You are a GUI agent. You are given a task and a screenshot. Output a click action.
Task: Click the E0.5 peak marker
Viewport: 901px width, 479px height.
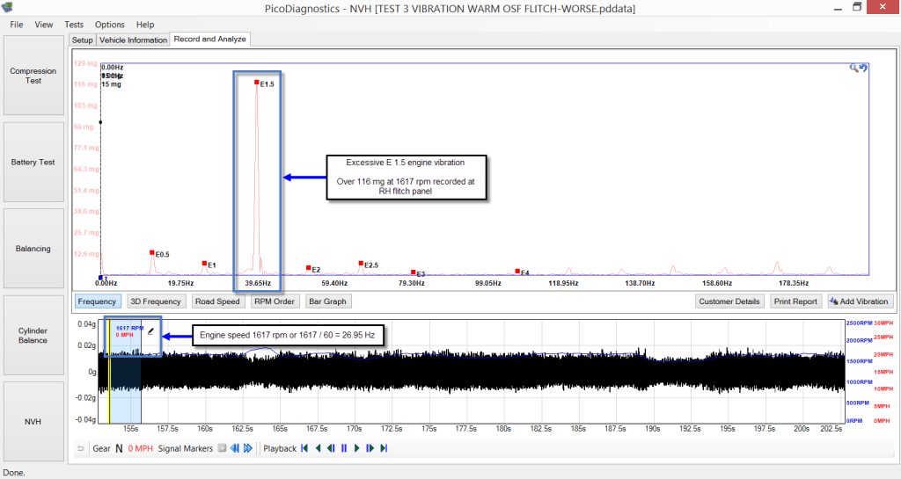tap(152, 252)
